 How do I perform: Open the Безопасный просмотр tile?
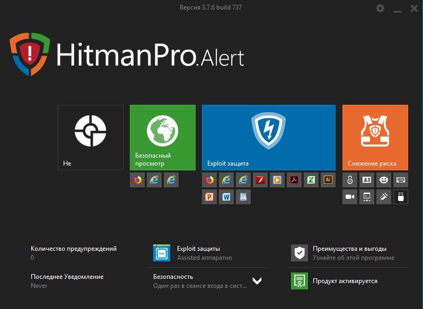coord(163,137)
